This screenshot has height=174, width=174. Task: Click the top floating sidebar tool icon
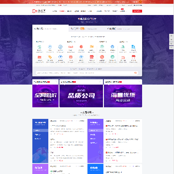[171, 36]
